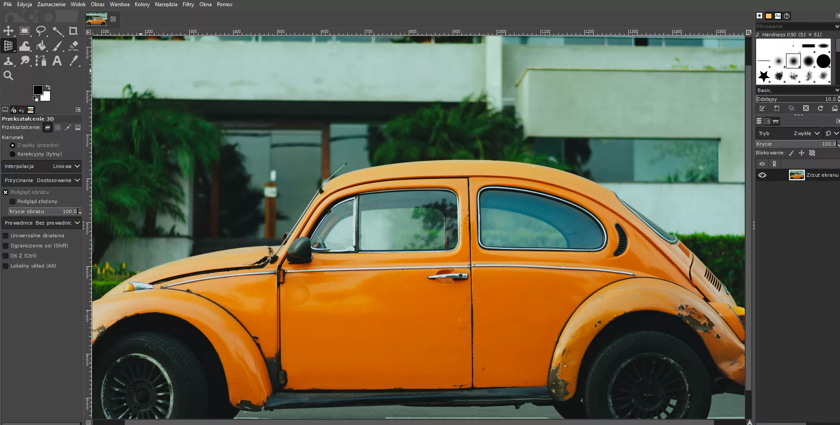Screen dimensions: 840x425
Task: Toggle Podgląd obrazu checkbox
Action: [x=6, y=193]
